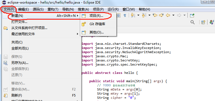Click the SecretKeySpec import line
The width and height of the screenshot is (215, 101).
point(119,64)
